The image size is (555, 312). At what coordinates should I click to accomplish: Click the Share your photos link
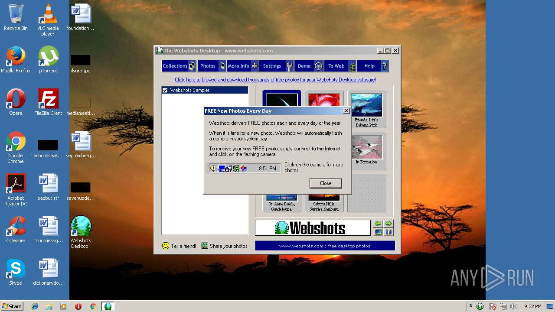224,246
